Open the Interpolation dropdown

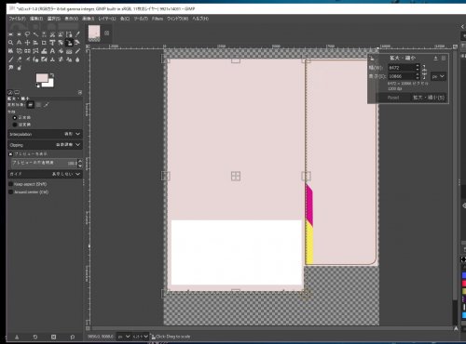[45, 134]
